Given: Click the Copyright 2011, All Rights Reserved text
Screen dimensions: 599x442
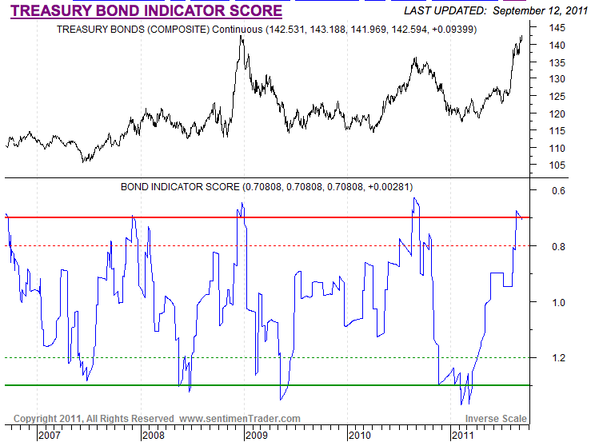Looking at the screenshot, I should tap(94, 418).
